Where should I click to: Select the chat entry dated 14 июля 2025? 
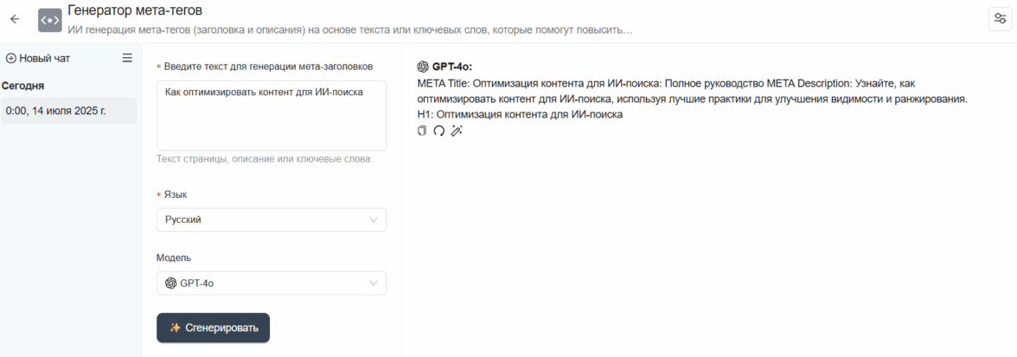[68, 111]
